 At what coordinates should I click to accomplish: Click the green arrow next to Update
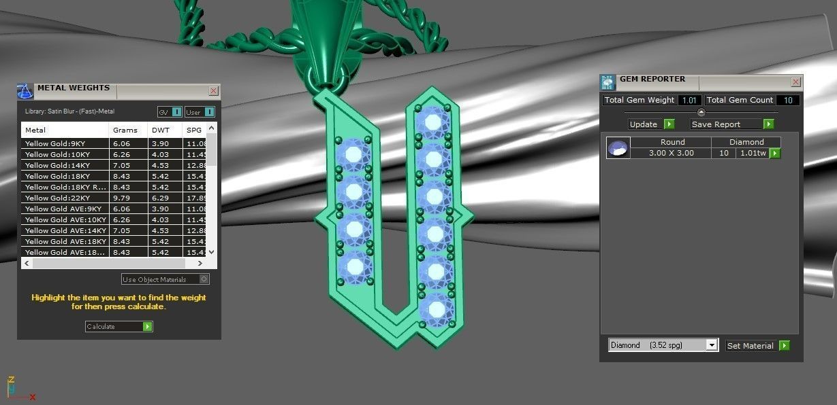pyautogui.click(x=669, y=124)
